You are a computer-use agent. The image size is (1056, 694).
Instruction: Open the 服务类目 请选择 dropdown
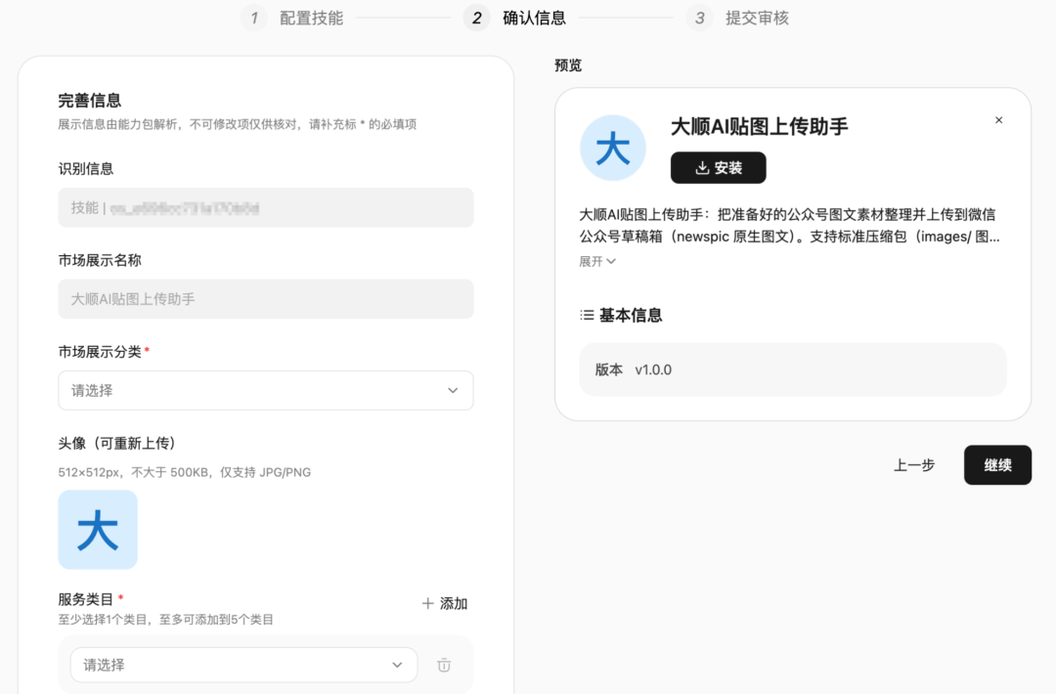(243, 665)
